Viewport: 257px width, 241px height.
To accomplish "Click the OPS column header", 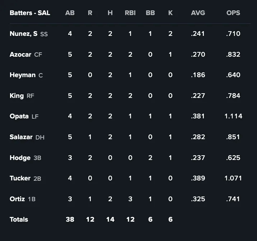I will (x=233, y=13).
